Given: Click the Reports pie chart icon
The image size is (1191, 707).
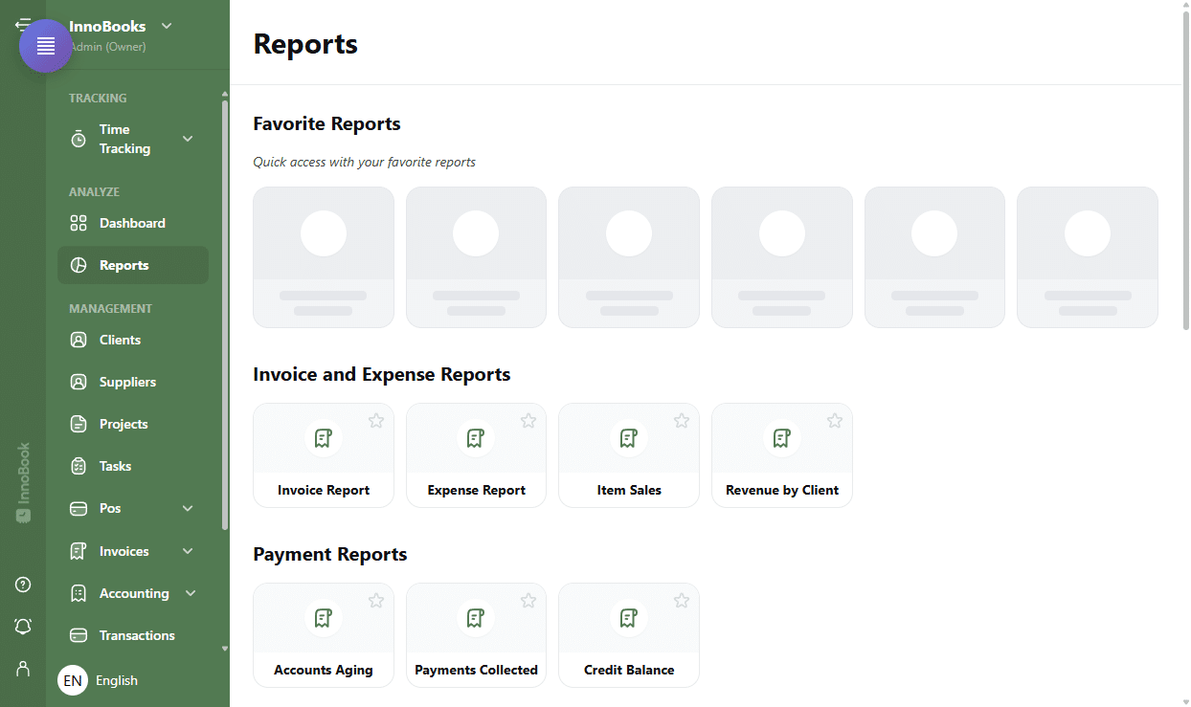Looking at the screenshot, I should (x=79, y=265).
